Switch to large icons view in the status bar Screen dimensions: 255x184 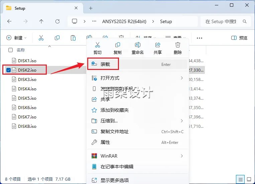[x=249, y=179]
